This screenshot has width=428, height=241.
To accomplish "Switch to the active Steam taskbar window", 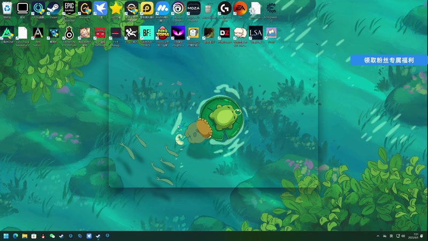I will click(98, 236).
